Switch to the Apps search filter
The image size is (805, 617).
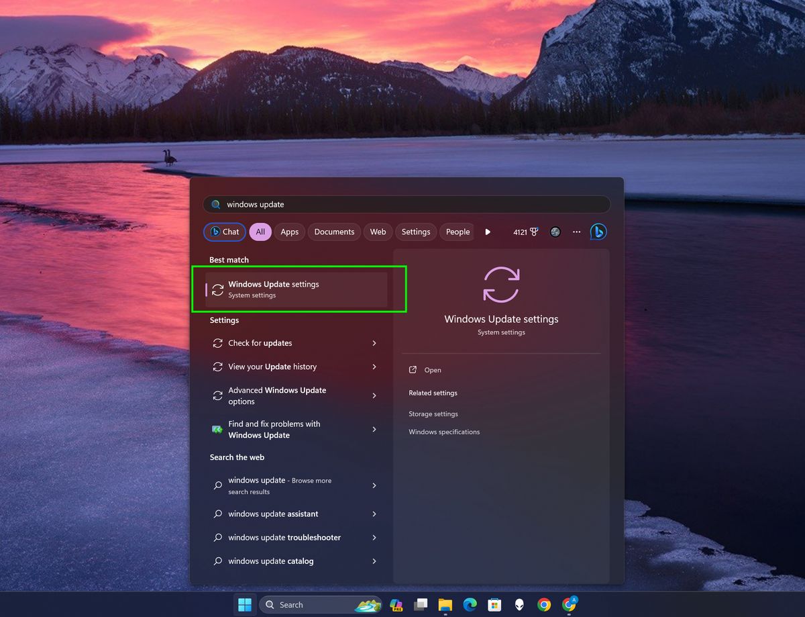(x=289, y=232)
